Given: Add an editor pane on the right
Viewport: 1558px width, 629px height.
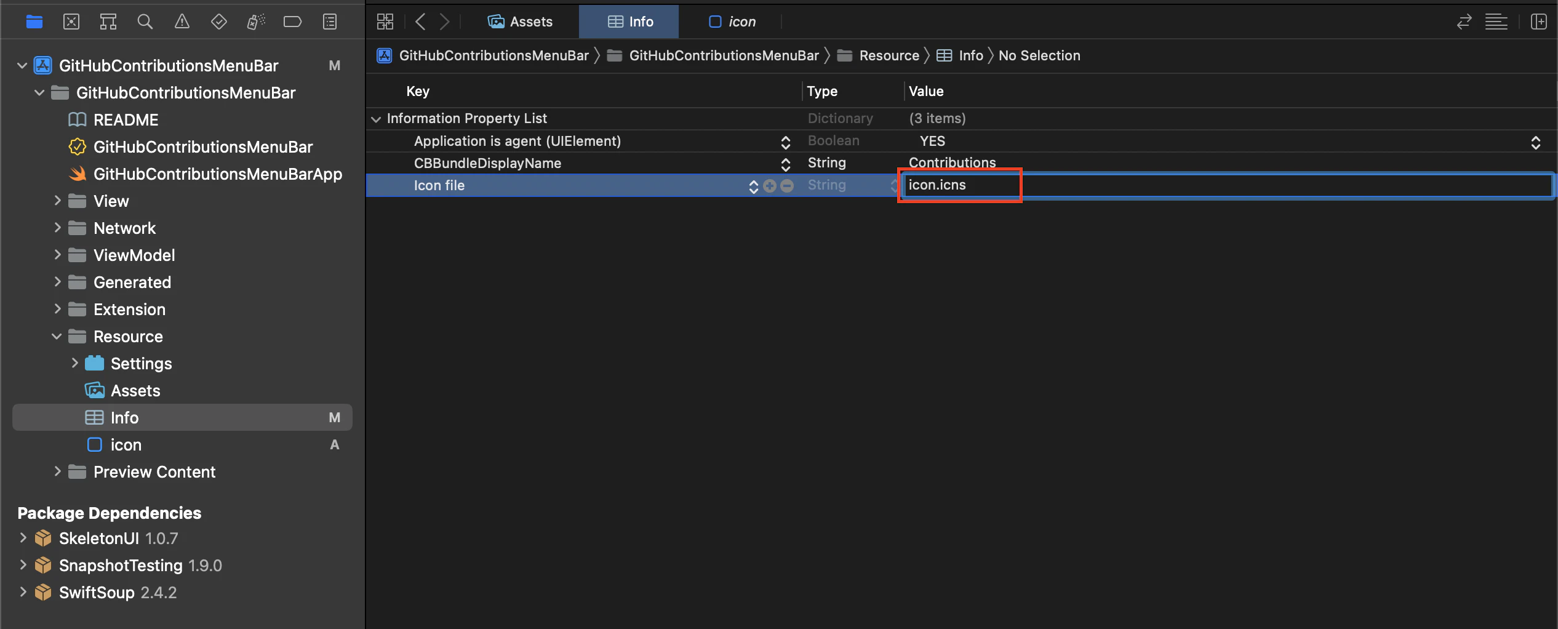Looking at the screenshot, I should click(1539, 22).
